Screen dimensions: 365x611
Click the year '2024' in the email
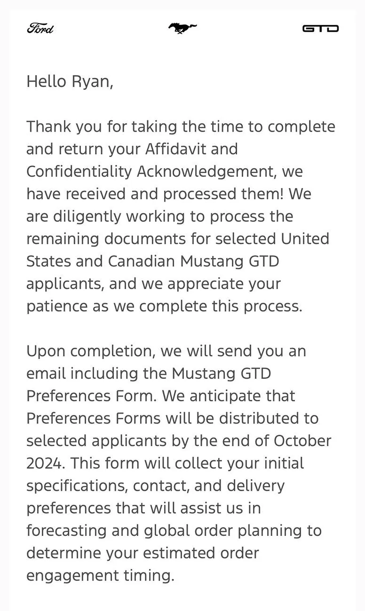pyautogui.click(x=45, y=463)
